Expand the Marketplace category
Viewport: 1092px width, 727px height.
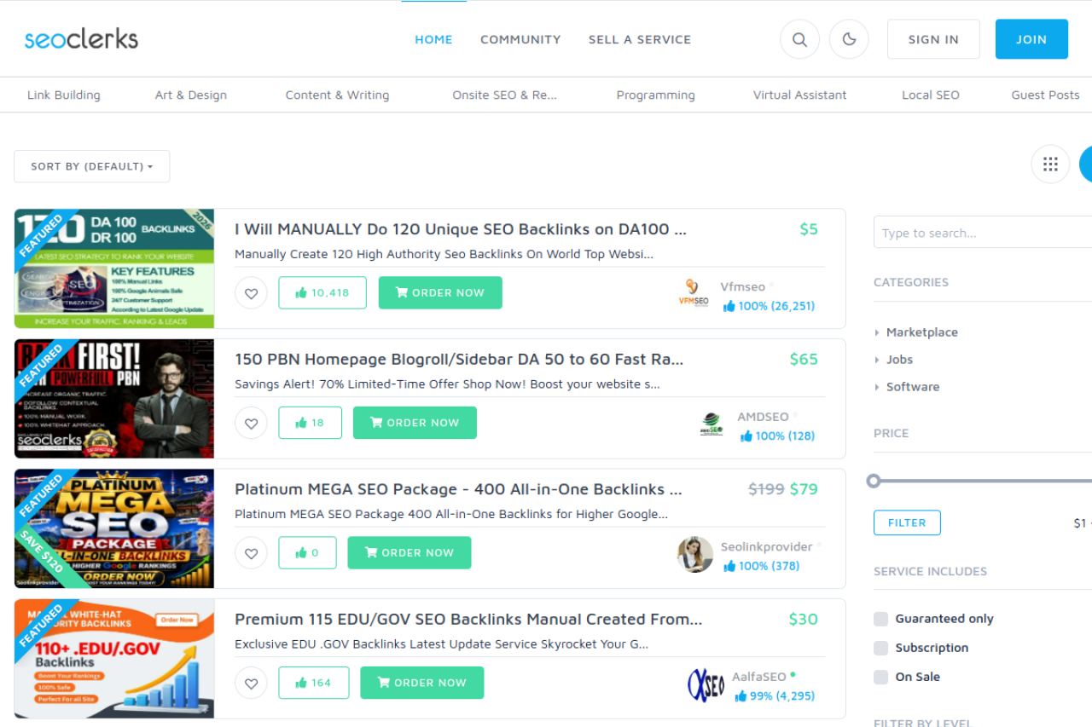point(922,332)
